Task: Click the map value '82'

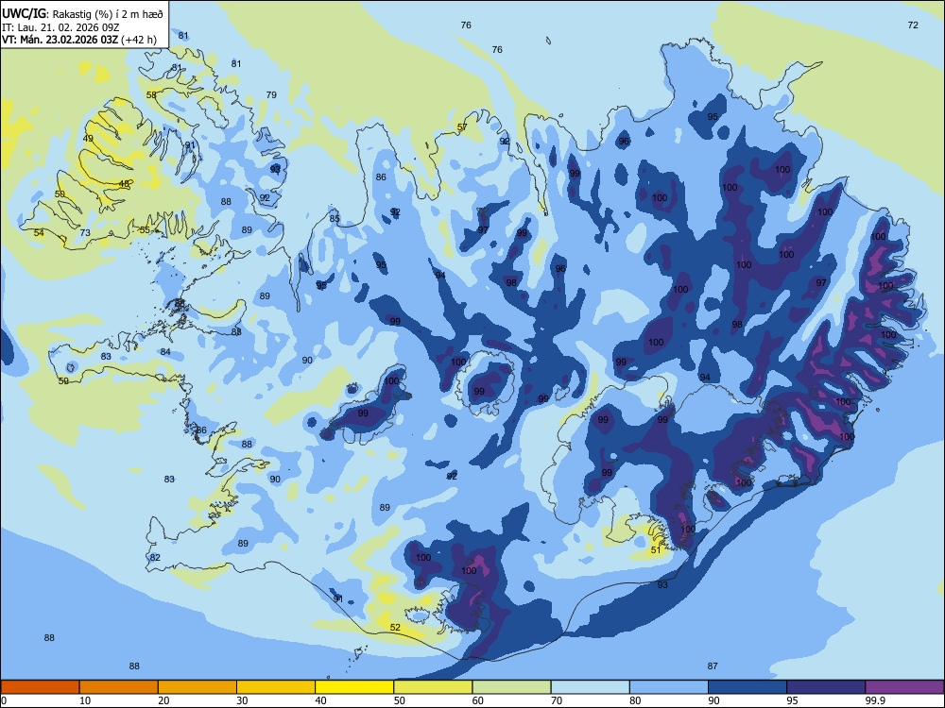Action: click(156, 558)
